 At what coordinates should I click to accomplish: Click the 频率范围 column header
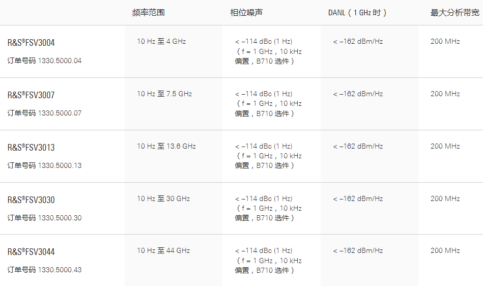pyautogui.click(x=148, y=13)
